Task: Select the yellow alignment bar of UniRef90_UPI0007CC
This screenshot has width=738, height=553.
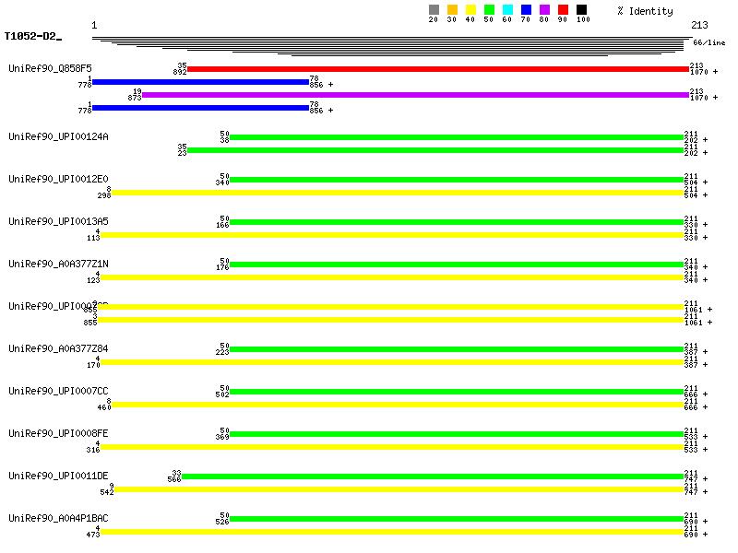Action: [x=397, y=405]
